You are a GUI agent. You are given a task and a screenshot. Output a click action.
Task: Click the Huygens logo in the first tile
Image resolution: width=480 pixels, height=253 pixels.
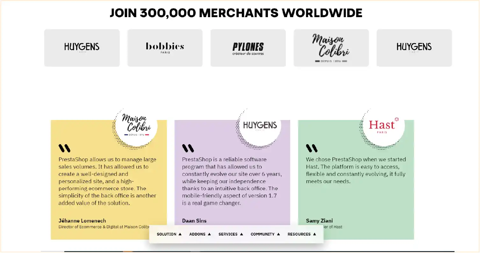(x=82, y=47)
